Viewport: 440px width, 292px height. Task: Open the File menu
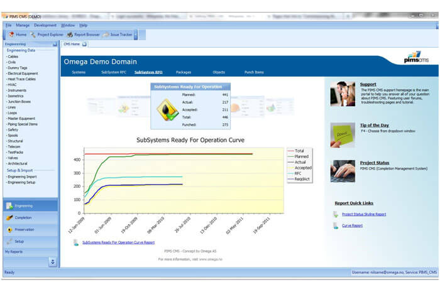[8, 25]
